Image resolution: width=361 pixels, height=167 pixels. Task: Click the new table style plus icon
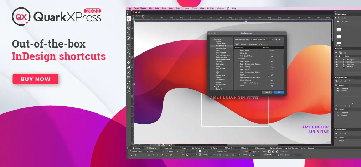click(x=336, y=134)
